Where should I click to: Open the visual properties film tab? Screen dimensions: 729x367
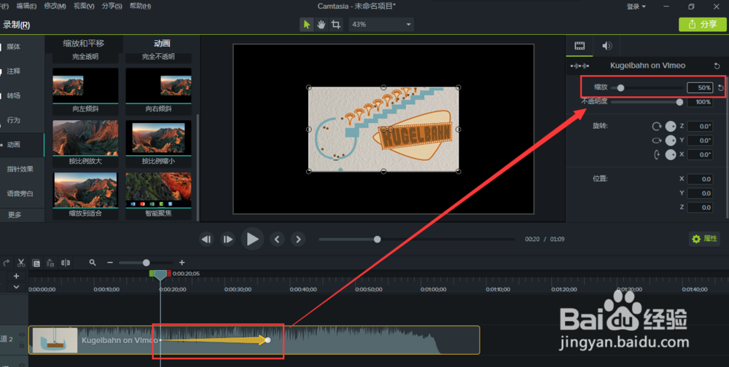coord(580,46)
